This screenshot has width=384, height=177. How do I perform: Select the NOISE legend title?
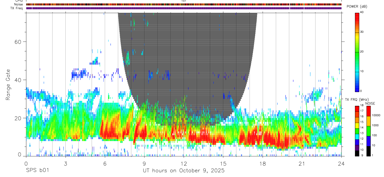(x=370, y=104)
